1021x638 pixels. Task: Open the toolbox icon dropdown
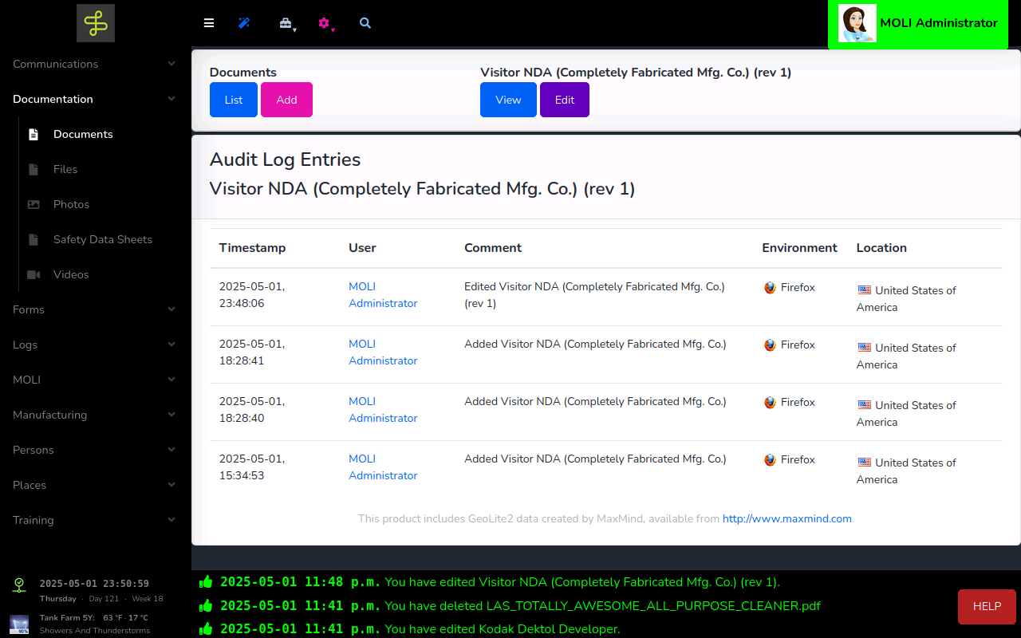(x=286, y=23)
